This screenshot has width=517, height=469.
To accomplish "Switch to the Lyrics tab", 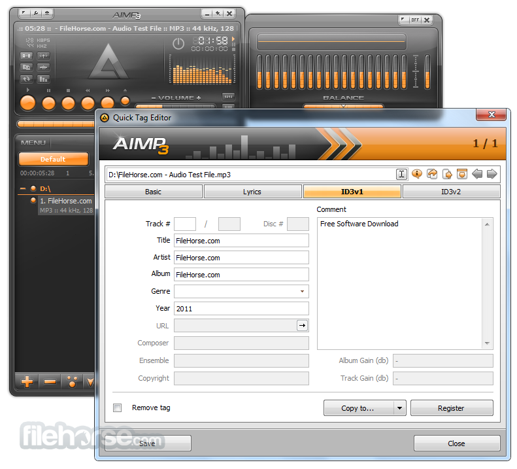I will 252,192.
